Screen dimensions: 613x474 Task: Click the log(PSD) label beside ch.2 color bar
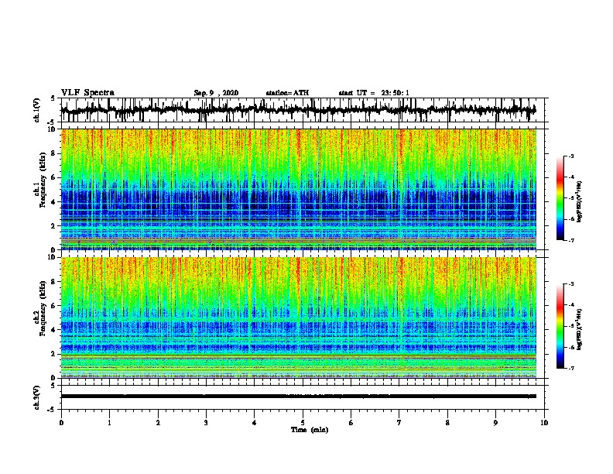(580, 329)
